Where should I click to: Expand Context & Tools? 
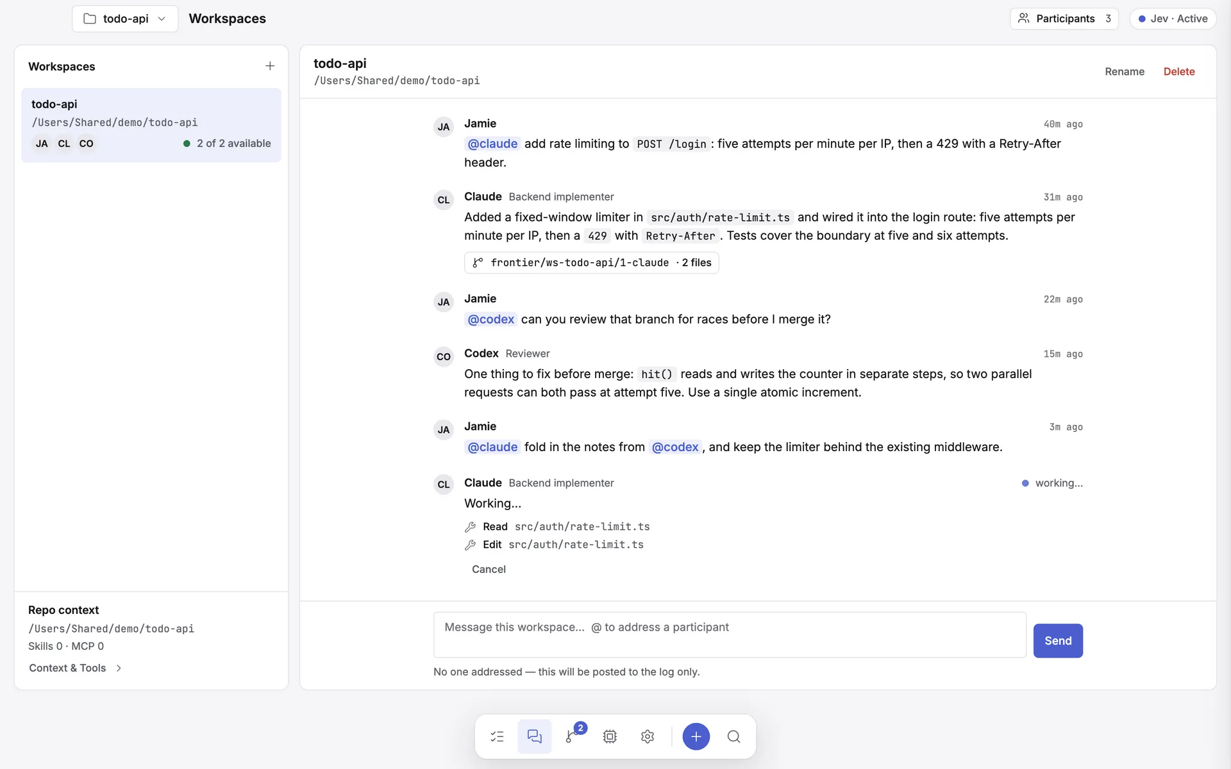point(75,668)
